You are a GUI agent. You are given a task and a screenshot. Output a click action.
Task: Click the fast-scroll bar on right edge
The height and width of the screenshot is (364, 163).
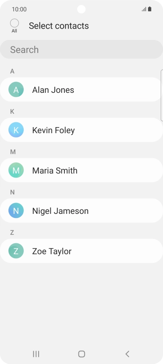(x=162, y=95)
